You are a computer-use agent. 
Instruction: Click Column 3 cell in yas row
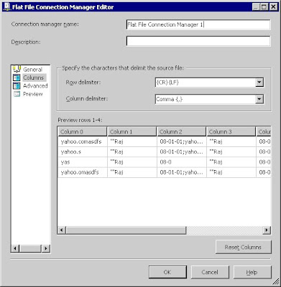click(231, 162)
